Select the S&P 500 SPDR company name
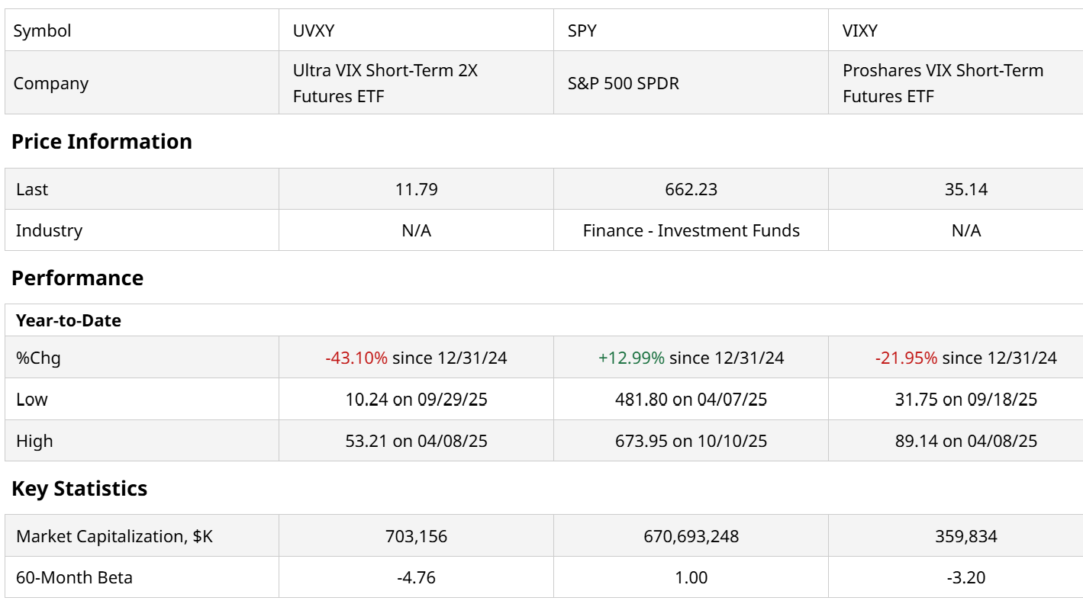The height and width of the screenshot is (604, 1083). click(624, 83)
